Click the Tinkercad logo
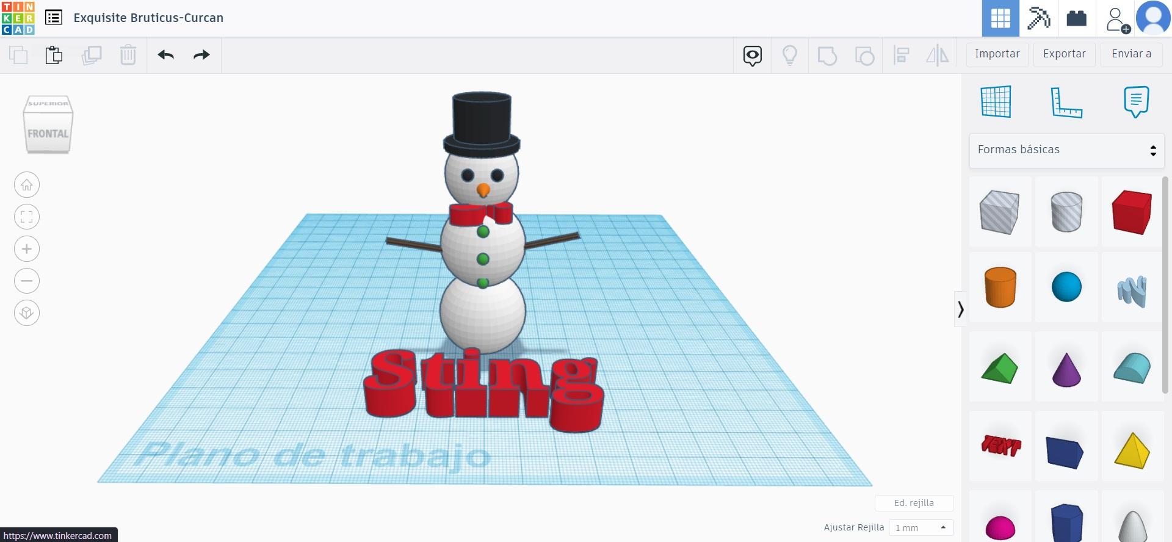 pos(18,18)
